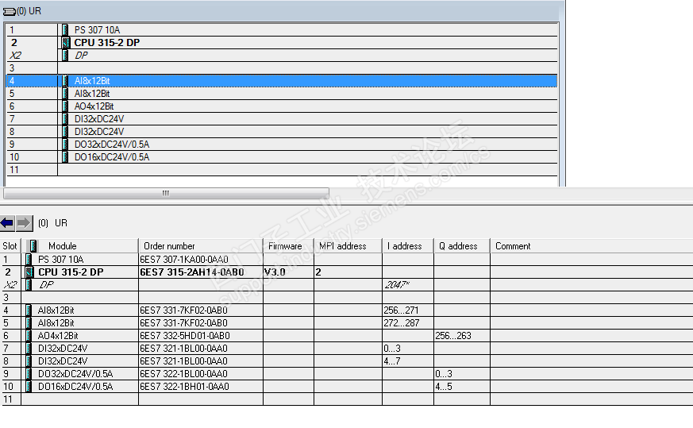Image resolution: width=693 pixels, height=428 pixels.
Task: Click order number 6ES7 332-5HD01-0AB0
Action: (x=185, y=336)
